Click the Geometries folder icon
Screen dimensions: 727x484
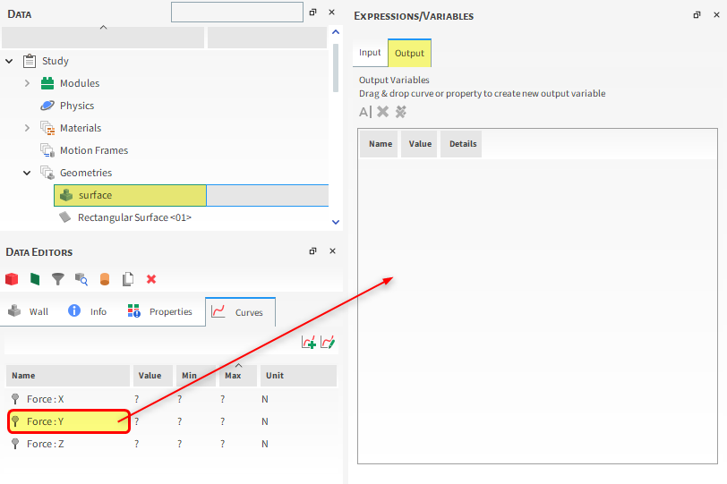[x=47, y=173]
